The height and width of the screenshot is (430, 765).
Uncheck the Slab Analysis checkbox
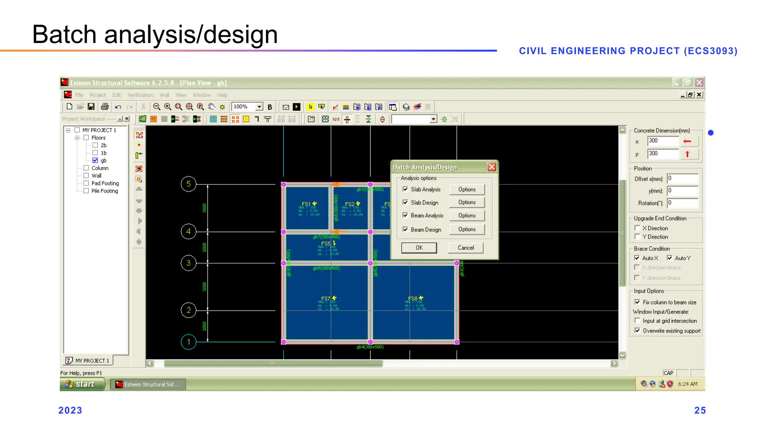405,189
